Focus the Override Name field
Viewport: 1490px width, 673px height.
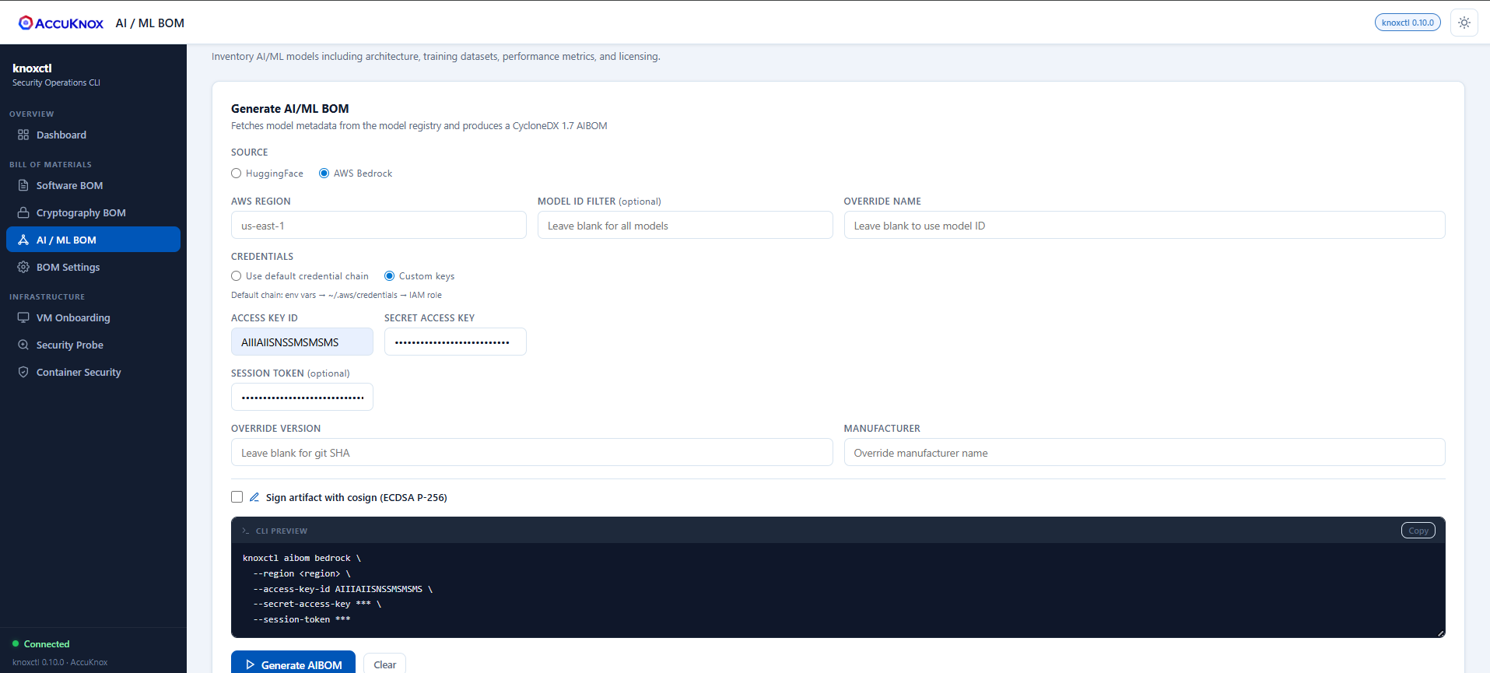click(x=1145, y=226)
